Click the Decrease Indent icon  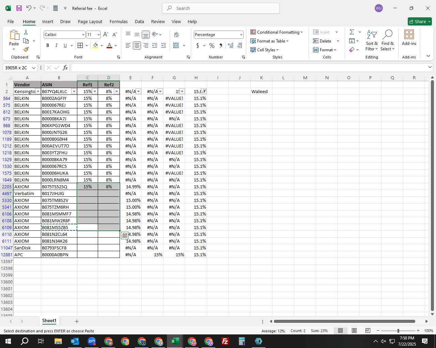tap(155, 46)
